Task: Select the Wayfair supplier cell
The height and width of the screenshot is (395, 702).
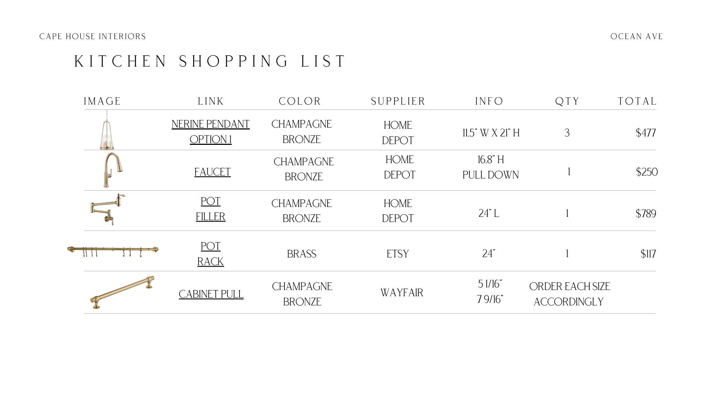Action: 402,293
